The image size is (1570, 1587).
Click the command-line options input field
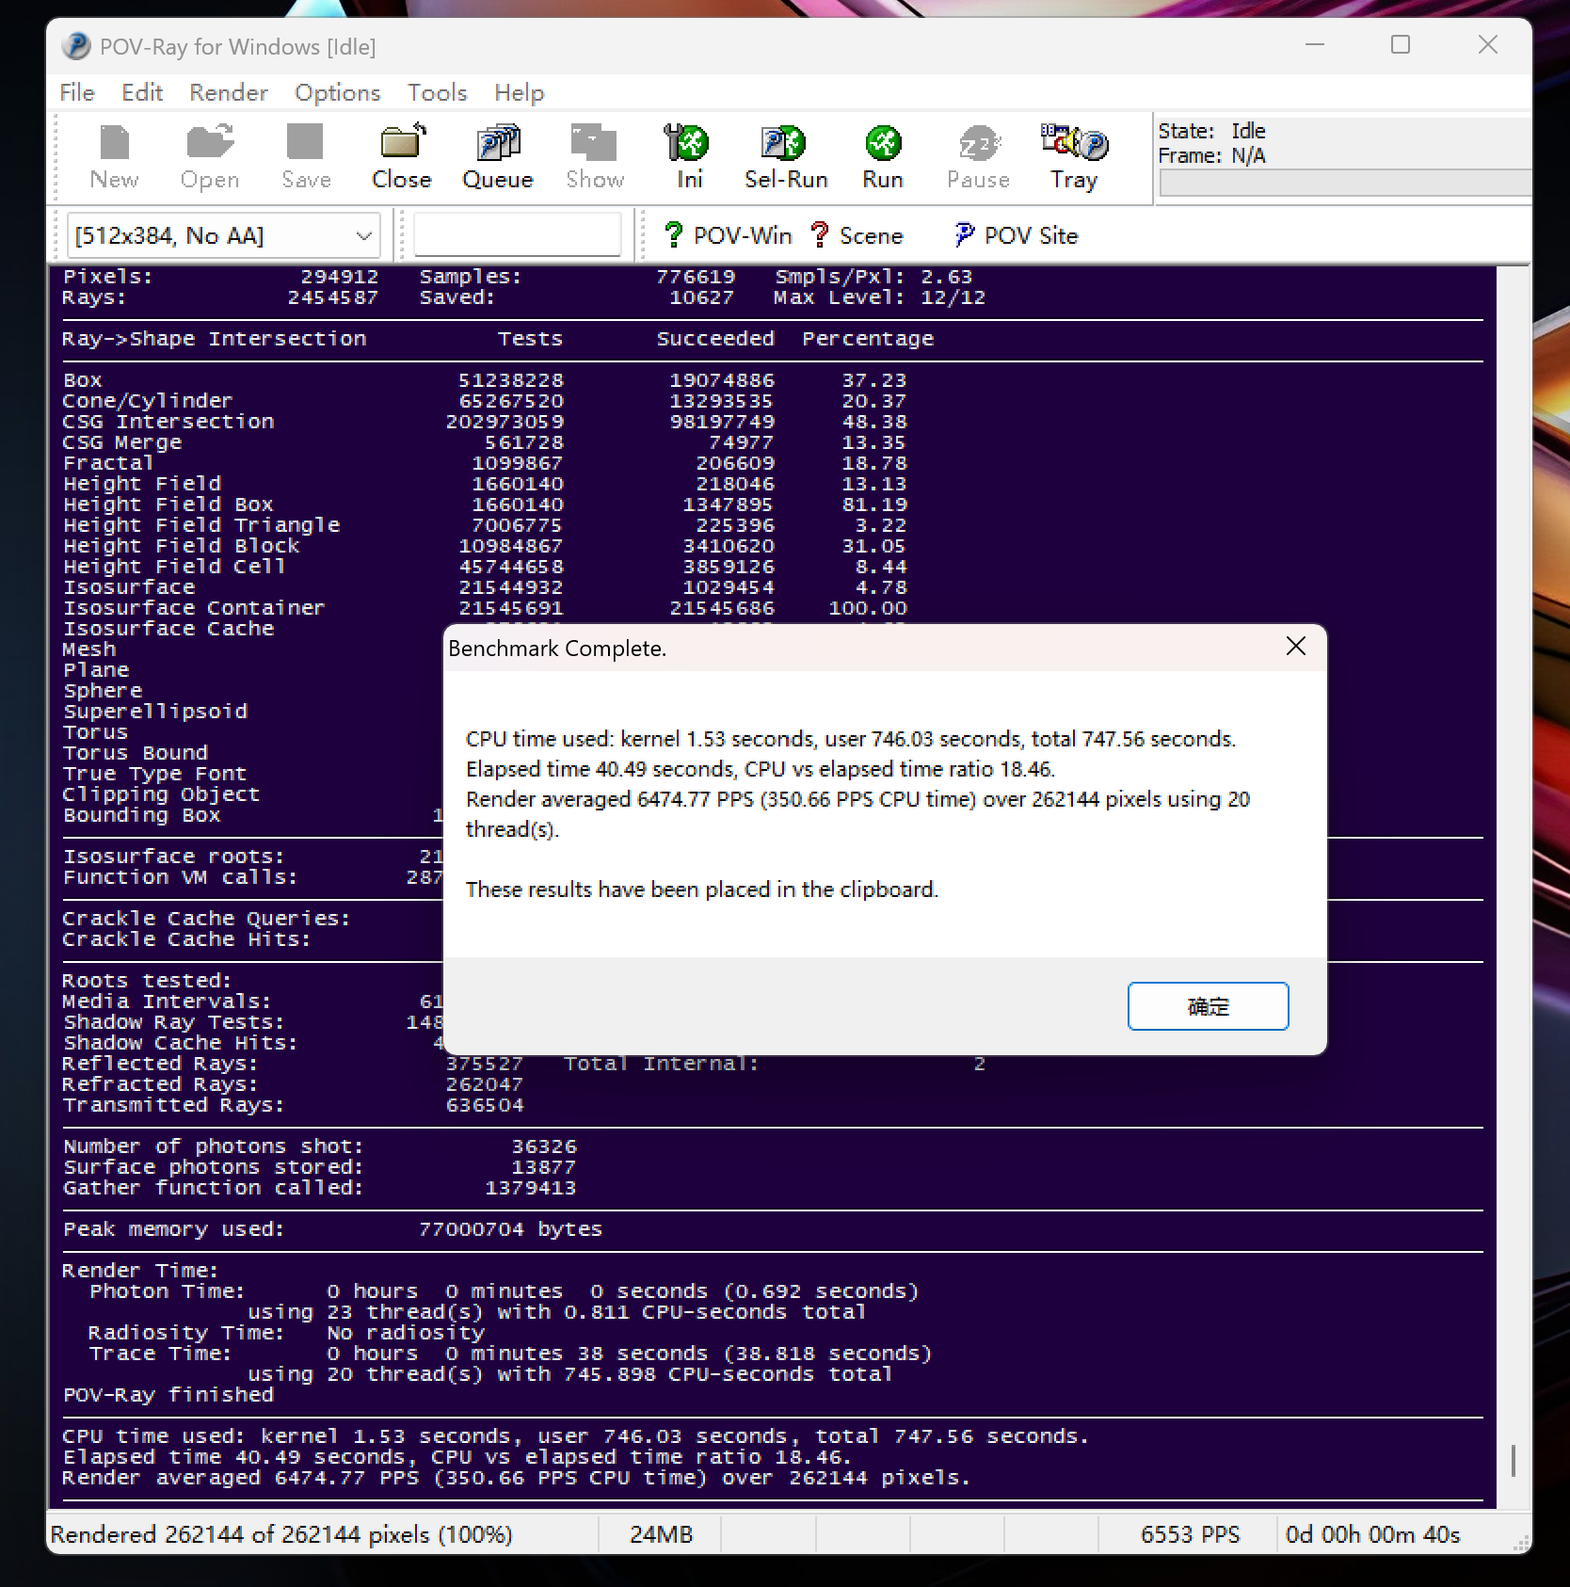(x=517, y=233)
